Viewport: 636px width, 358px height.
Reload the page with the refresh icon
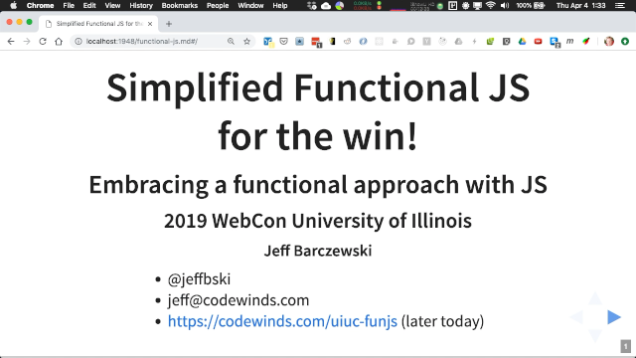pos(43,42)
